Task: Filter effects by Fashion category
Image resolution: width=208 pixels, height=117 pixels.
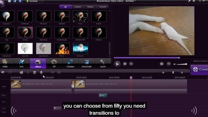Action: point(90,7)
